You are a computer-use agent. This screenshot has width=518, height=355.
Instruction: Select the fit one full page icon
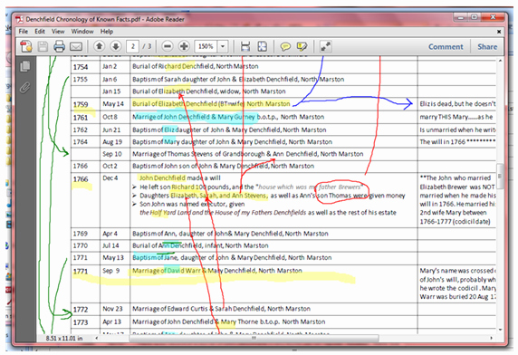pos(263,46)
